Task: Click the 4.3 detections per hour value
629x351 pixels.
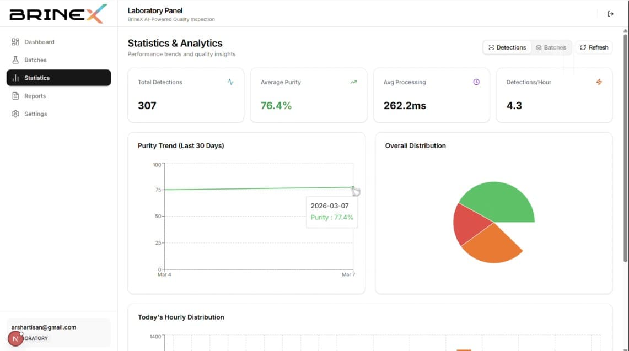Action: (x=514, y=105)
